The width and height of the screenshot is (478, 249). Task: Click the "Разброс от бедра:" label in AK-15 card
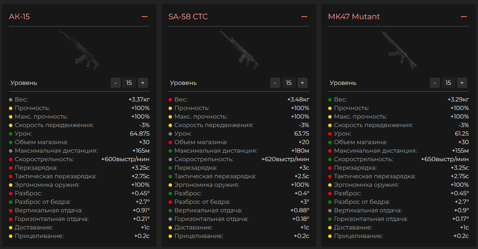click(x=43, y=202)
